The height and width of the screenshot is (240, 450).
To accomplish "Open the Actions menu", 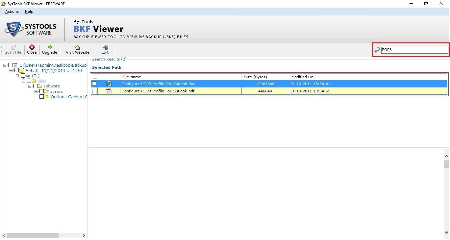I will point(12,12).
